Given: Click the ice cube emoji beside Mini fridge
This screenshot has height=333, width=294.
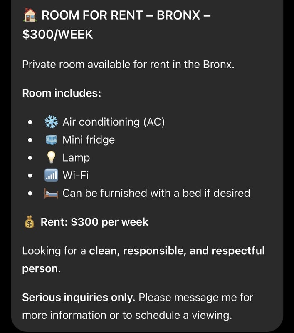Looking at the screenshot, I should 51,140.
